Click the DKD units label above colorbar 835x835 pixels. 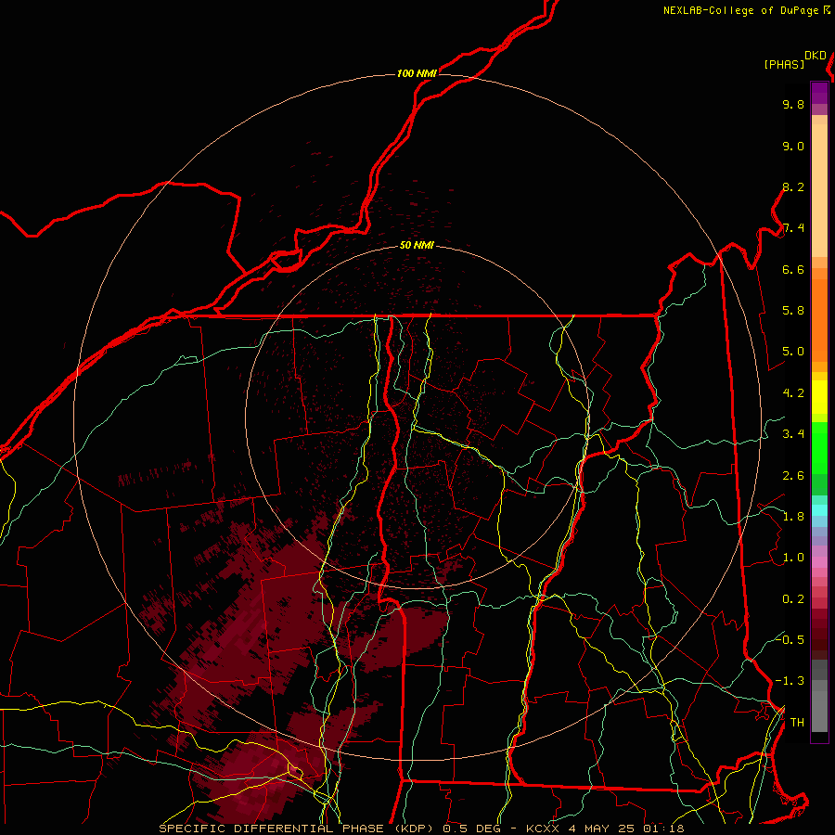(816, 56)
